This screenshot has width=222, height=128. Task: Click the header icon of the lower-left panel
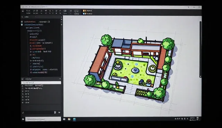23,79
